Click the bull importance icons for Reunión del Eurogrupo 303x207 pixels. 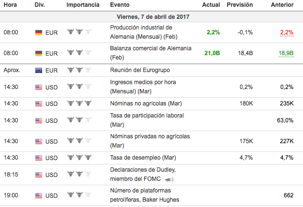[78, 70]
